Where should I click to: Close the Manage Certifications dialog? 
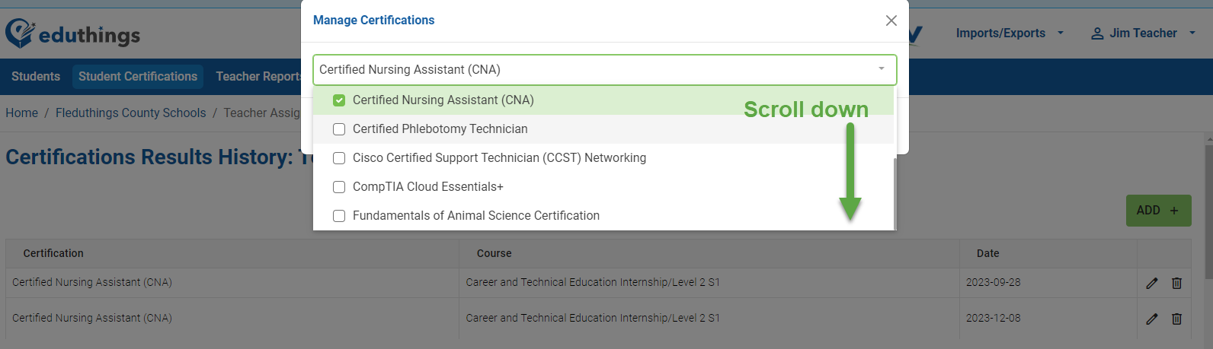[891, 21]
